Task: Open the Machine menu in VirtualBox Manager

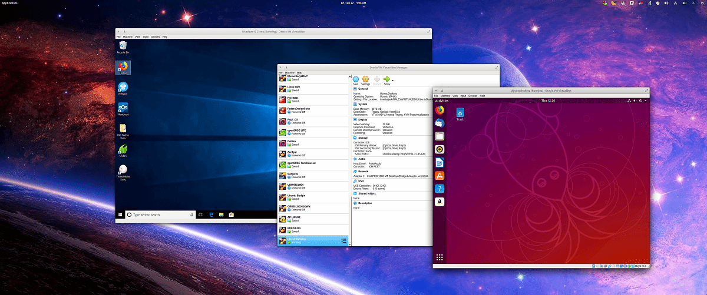Action: coord(289,72)
